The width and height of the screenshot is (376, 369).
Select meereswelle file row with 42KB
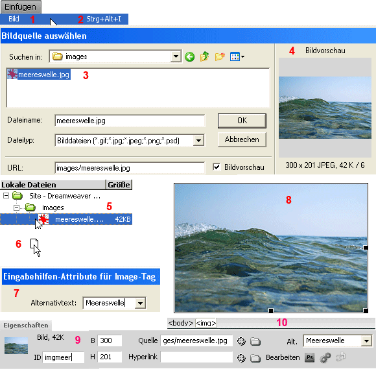[66, 219]
